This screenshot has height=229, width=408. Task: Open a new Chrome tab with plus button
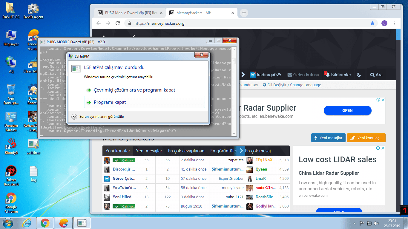click(244, 13)
